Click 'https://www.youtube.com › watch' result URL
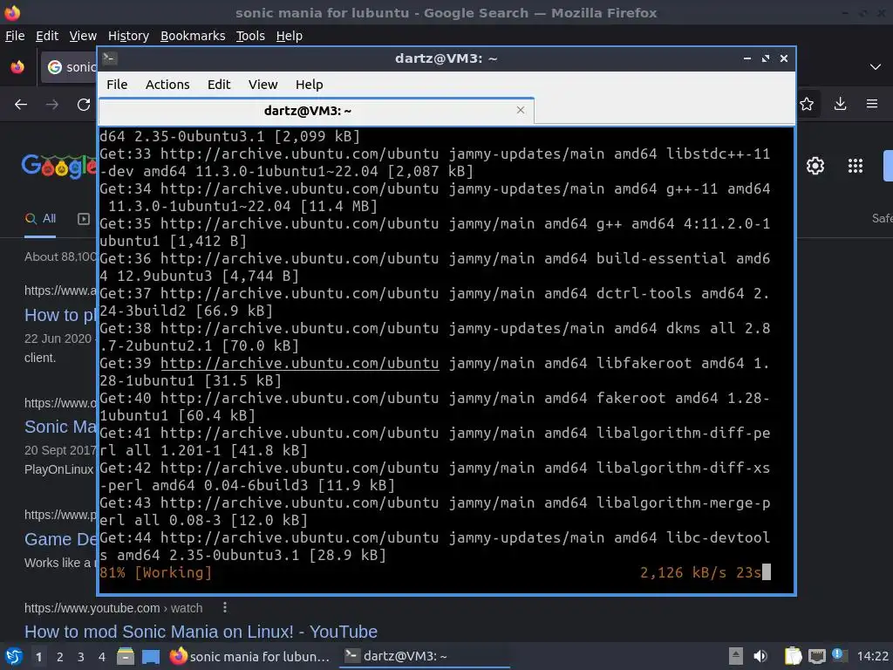This screenshot has height=670, width=893. click(113, 608)
